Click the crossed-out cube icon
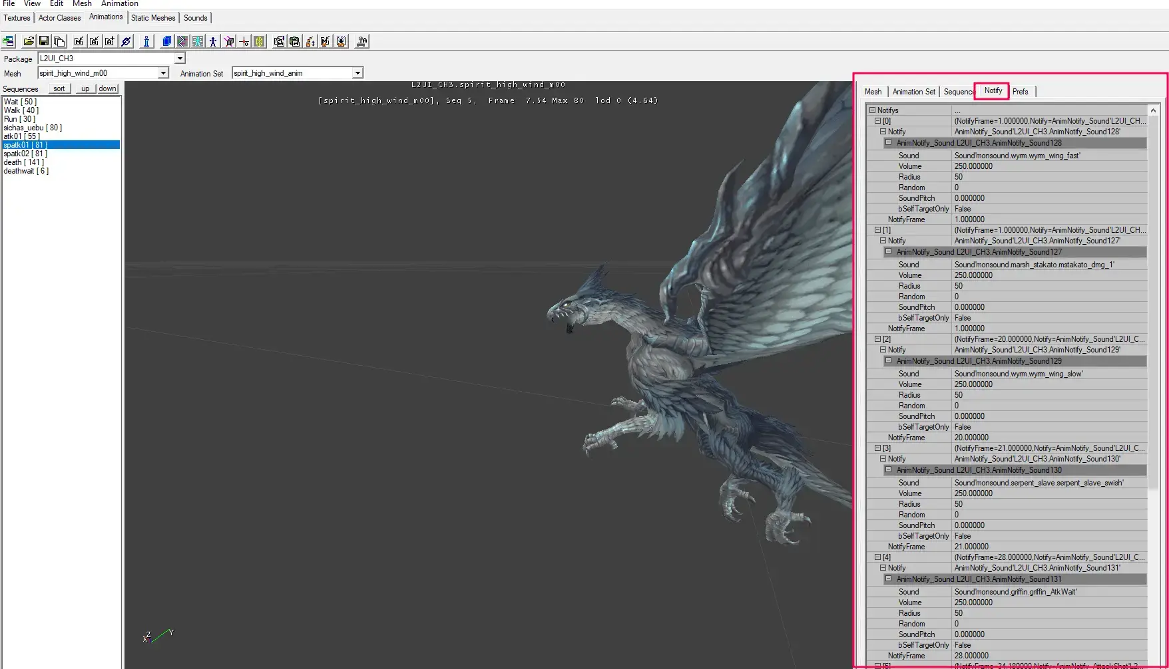Image resolution: width=1169 pixels, height=669 pixels. click(x=229, y=41)
